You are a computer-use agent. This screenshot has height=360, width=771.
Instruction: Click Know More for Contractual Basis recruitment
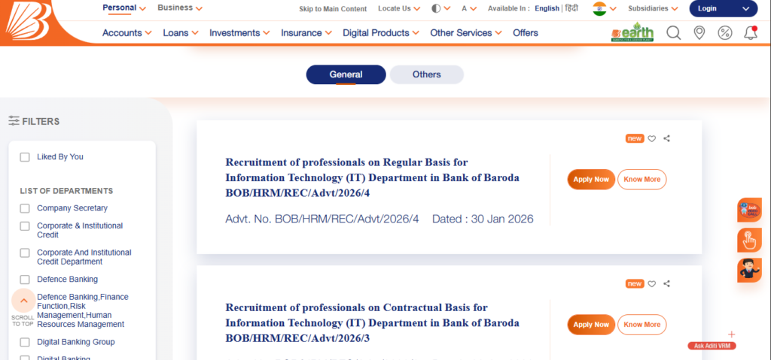coord(641,325)
